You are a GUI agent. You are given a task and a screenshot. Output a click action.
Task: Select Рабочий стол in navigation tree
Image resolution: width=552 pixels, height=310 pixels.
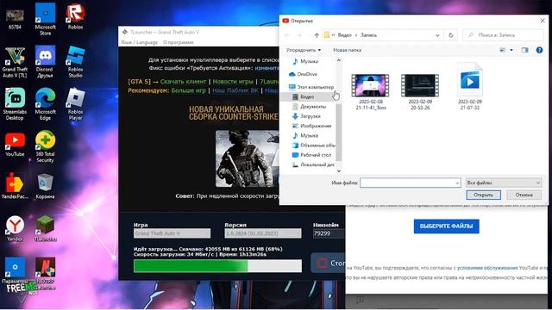pyautogui.click(x=311, y=155)
